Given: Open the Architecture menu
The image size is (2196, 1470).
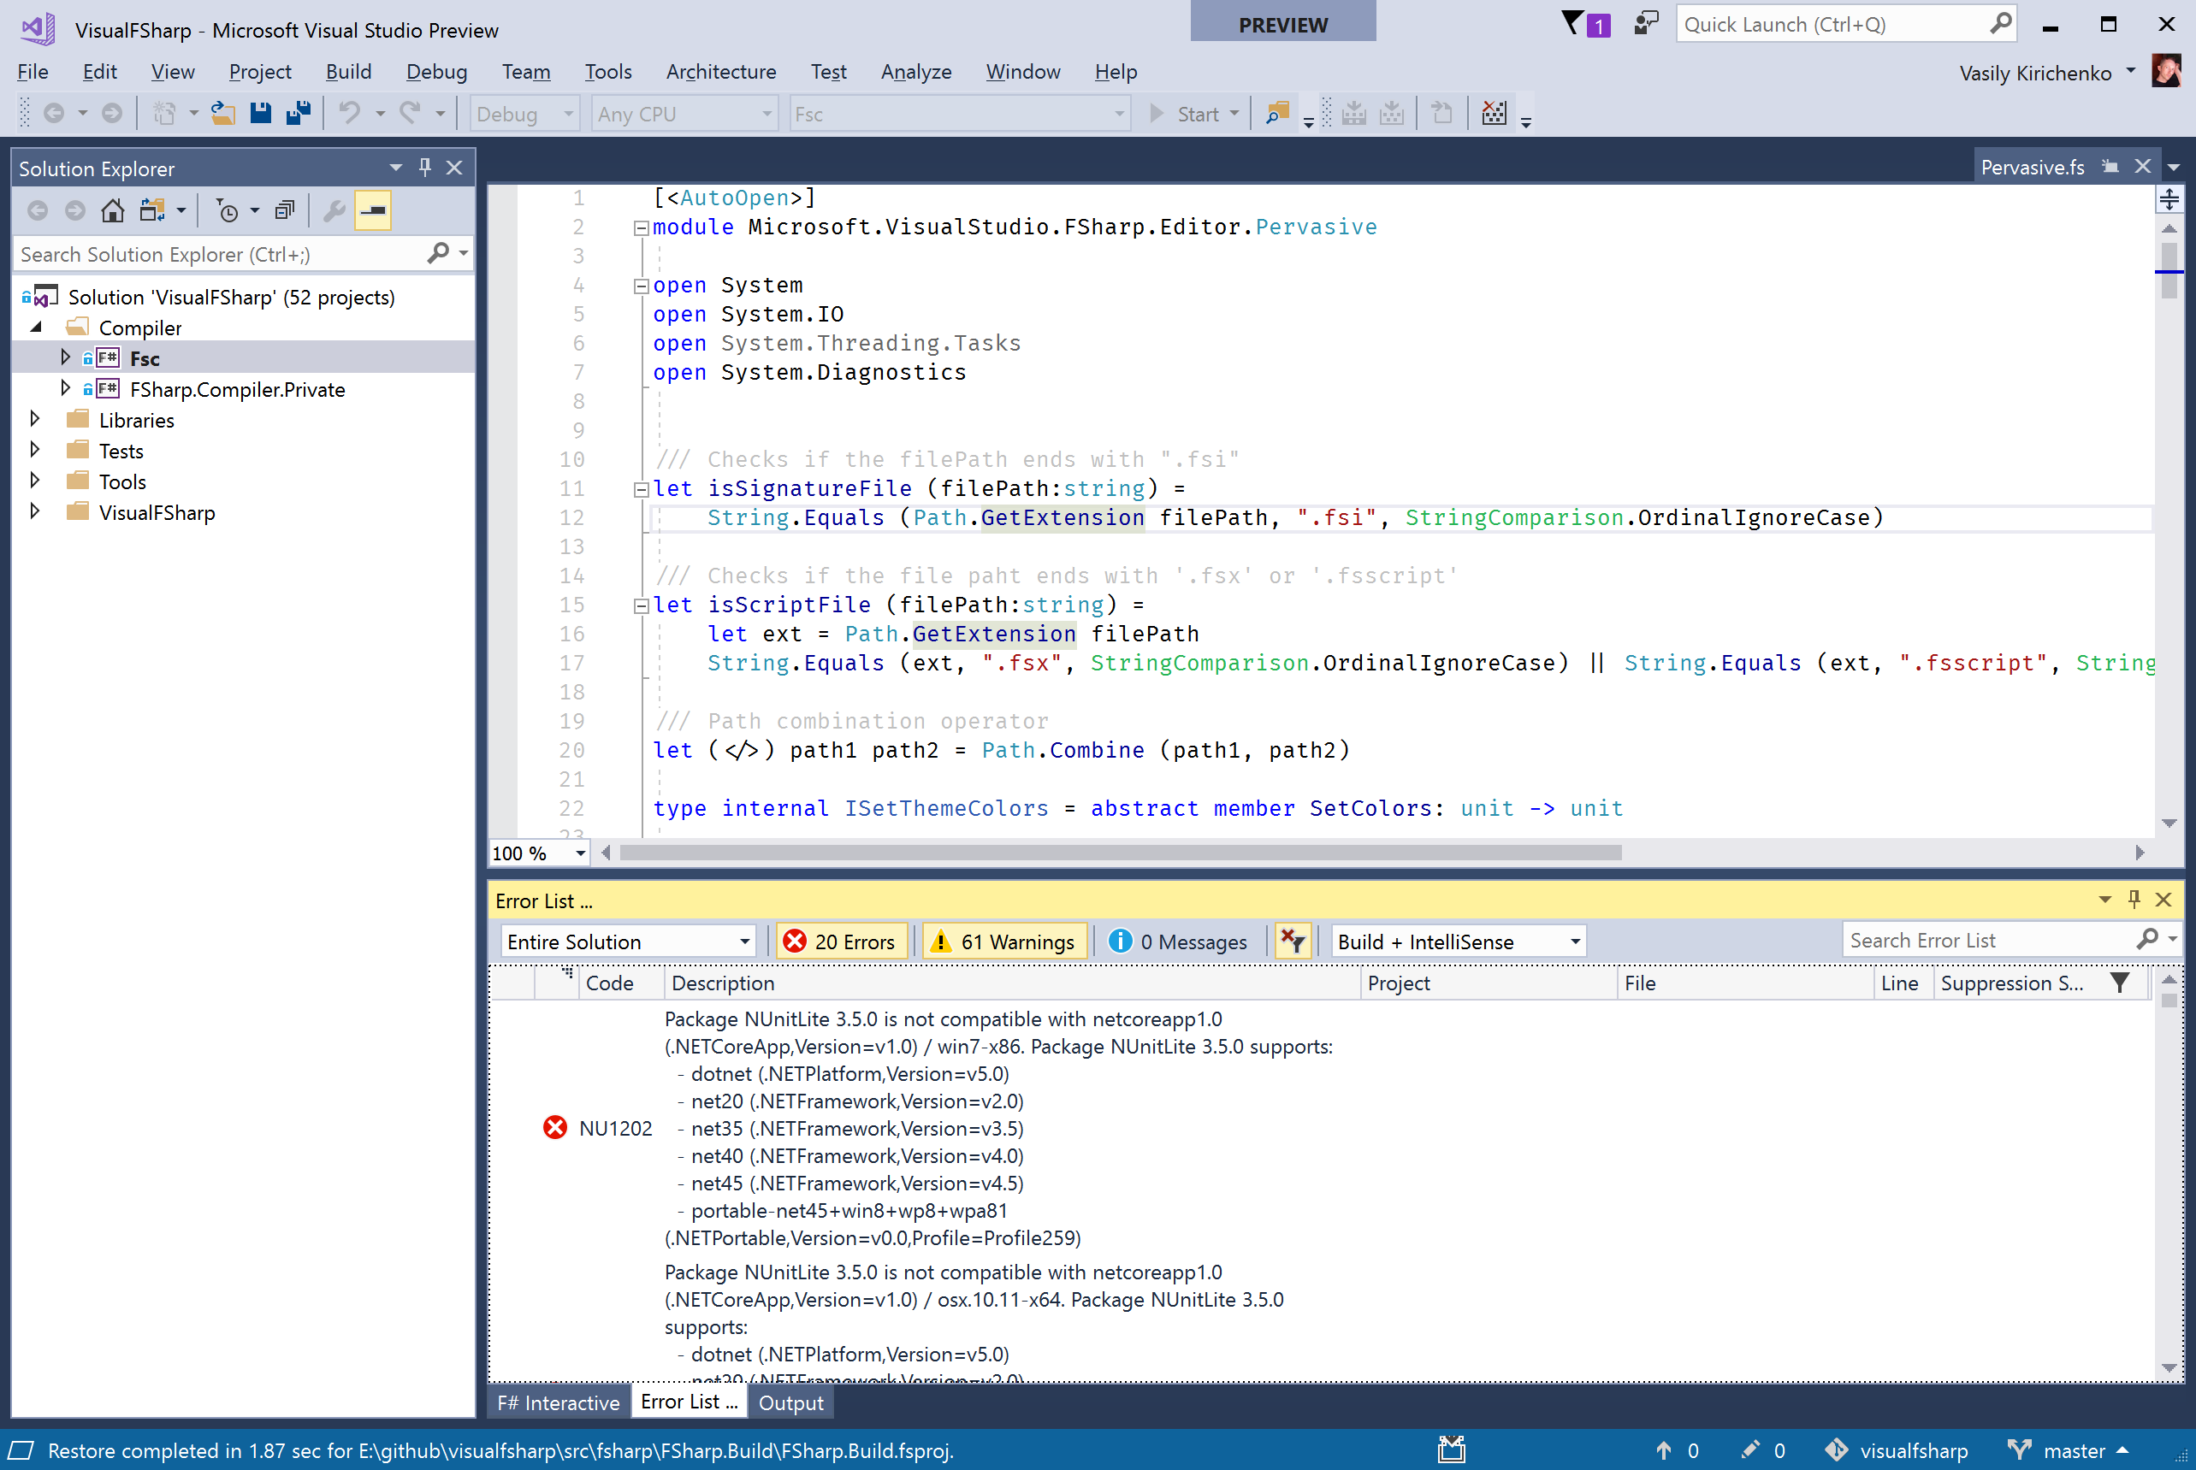Looking at the screenshot, I should (721, 71).
